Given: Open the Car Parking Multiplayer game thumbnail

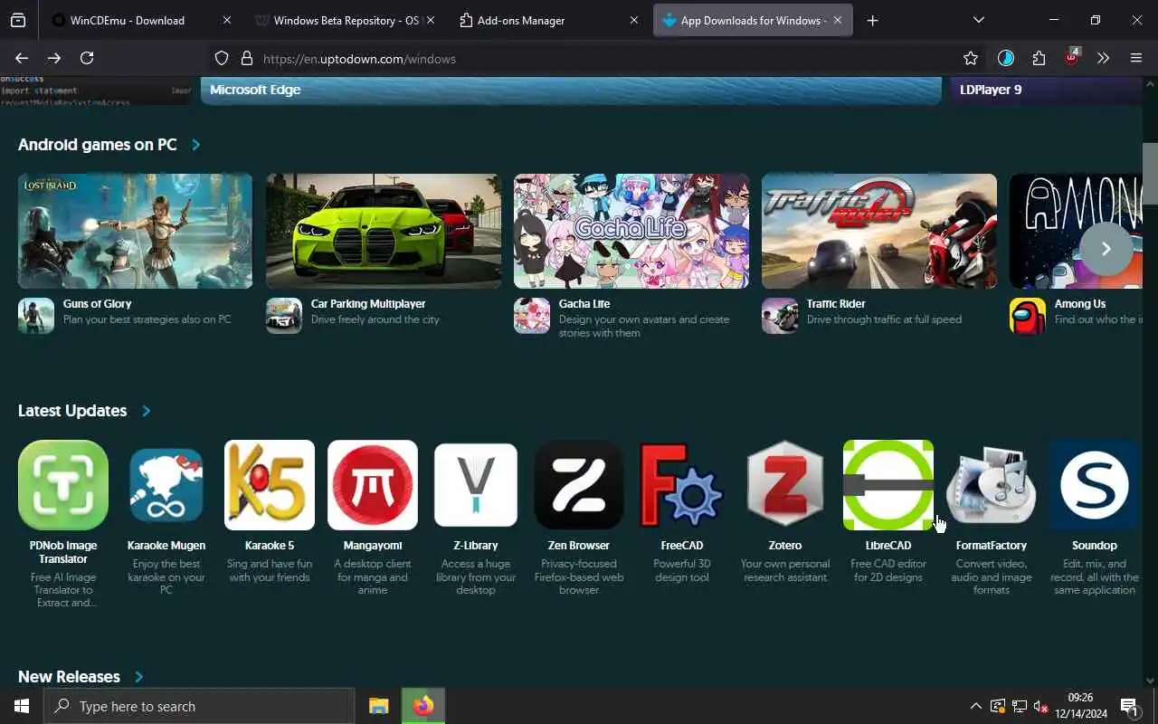Looking at the screenshot, I should 384,231.
